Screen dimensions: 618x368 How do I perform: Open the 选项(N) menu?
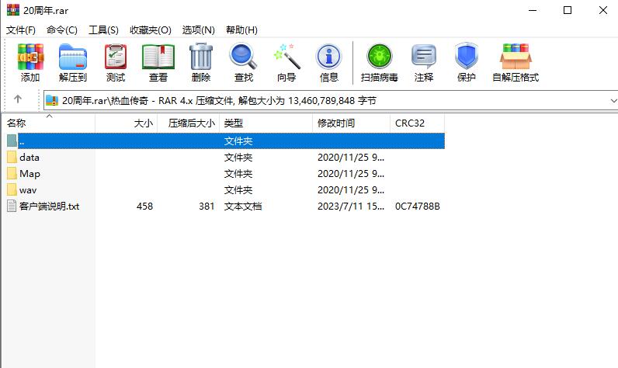pyautogui.click(x=198, y=30)
